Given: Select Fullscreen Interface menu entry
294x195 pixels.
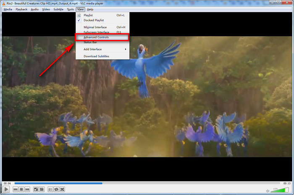Looking at the screenshot, I should pos(102,32).
